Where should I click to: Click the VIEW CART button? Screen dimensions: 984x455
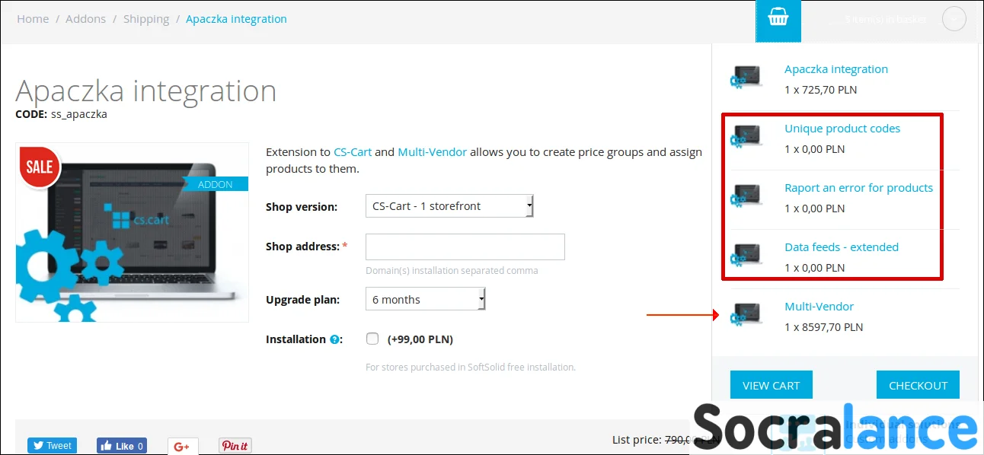coord(771,385)
